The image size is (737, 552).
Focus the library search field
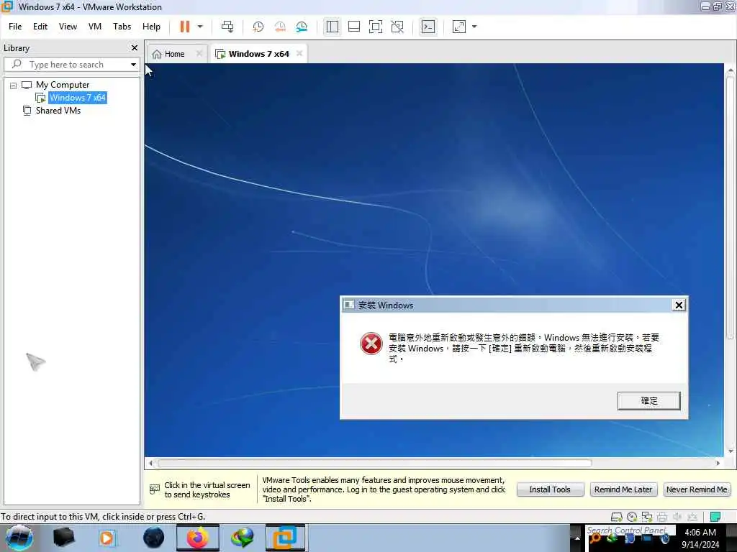click(71, 64)
